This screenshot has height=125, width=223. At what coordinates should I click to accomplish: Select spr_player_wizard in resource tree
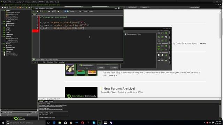13,18
